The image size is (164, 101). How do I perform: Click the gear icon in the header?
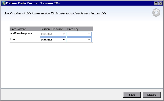(x=156, y=12)
